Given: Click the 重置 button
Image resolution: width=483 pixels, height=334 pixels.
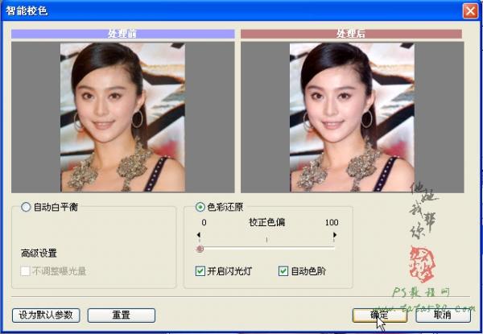Looking at the screenshot, I should pos(122,315).
